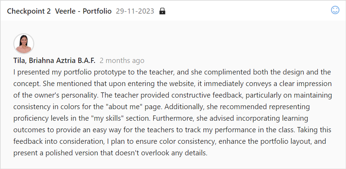346x169 pixels.
Task: Click the last line ending "any details."
Action: pyautogui.click(x=110, y=153)
